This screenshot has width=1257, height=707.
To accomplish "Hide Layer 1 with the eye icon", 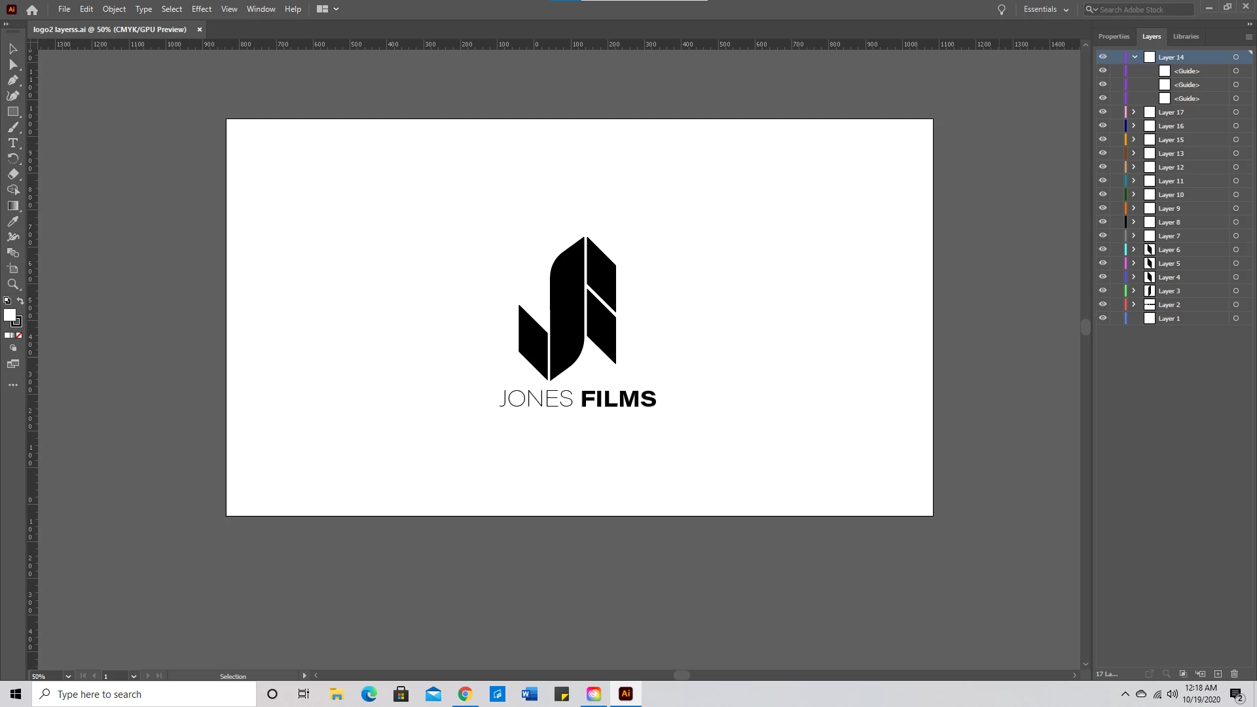I will tap(1102, 318).
